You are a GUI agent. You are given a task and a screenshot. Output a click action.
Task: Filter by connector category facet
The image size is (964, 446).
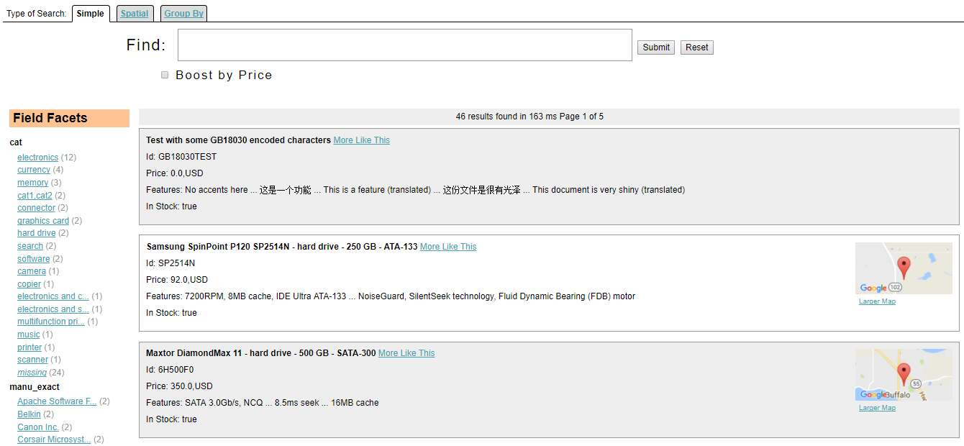point(37,208)
